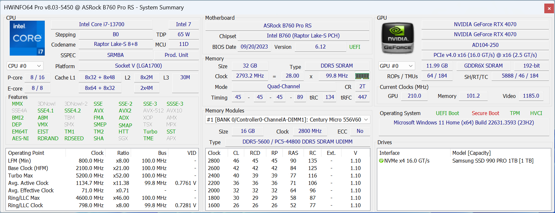Screen dimensions: 555x213
Task: Click the 1600 row in memory timings table
Action: tap(288, 206)
